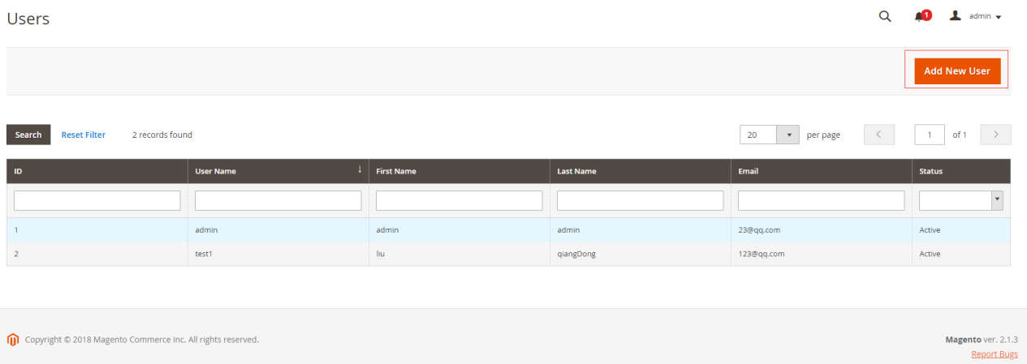The width and height of the screenshot is (1027, 364).
Task: Open notifications bell icon
Action: pyautogui.click(x=920, y=16)
